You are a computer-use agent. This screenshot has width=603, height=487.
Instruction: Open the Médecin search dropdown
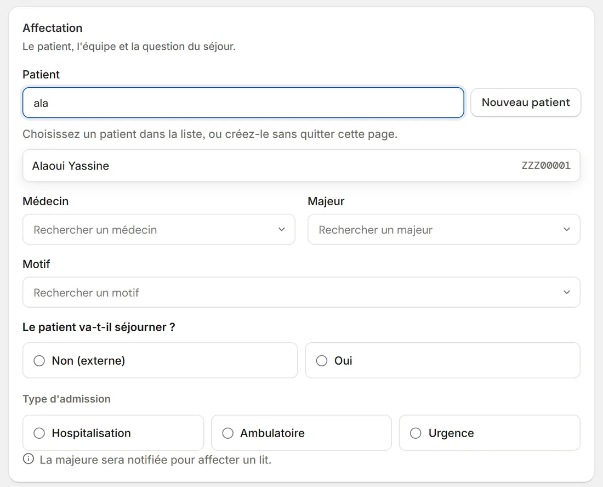[159, 230]
